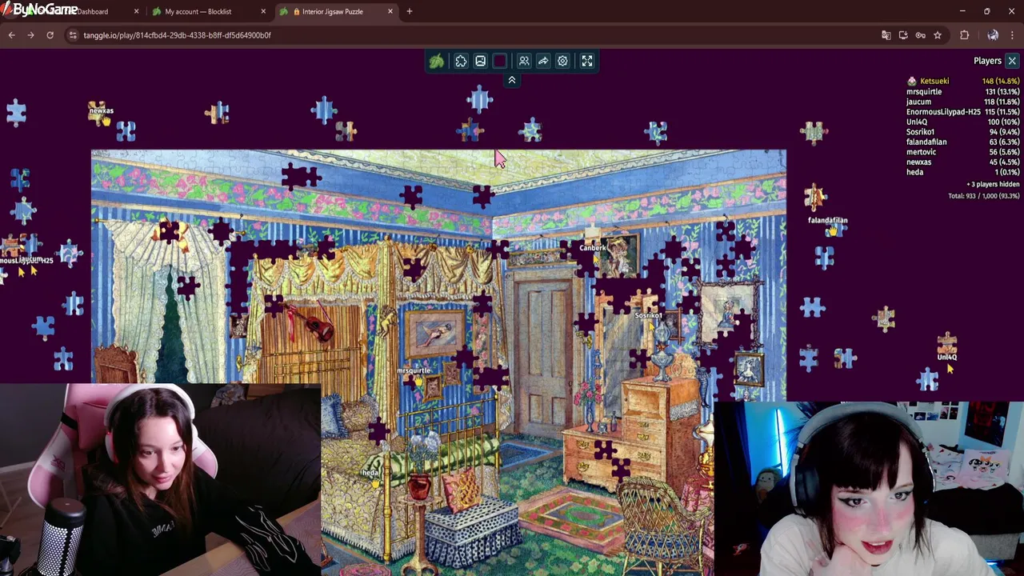The width and height of the screenshot is (1024, 576).
Task: Close the Dashboard tab
Action: (x=136, y=11)
